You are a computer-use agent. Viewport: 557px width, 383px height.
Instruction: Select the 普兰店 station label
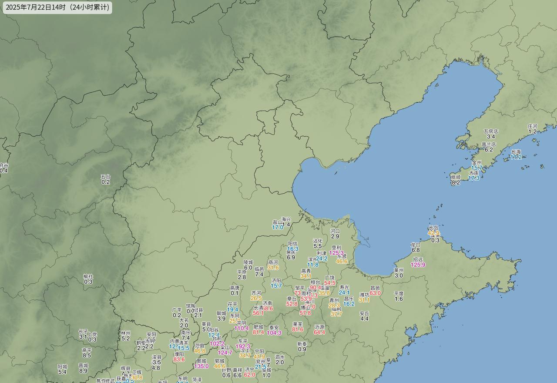(489, 144)
